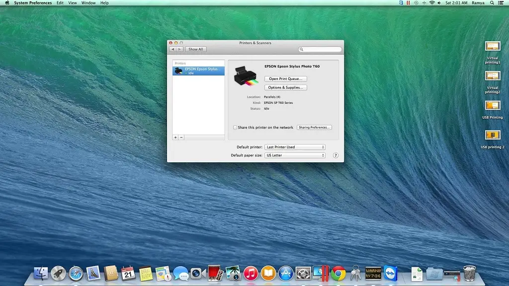Open the Trash in the dock
Screen dimensions: 509x286
tap(469, 273)
